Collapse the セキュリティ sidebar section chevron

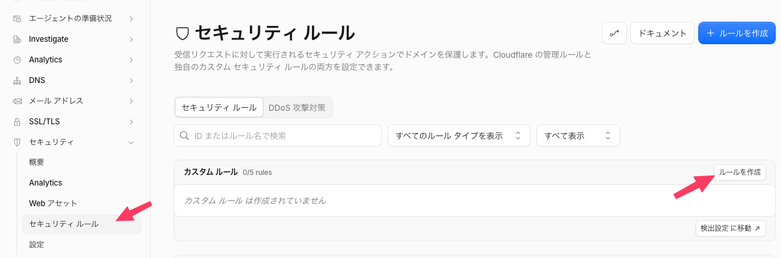(x=131, y=142)
